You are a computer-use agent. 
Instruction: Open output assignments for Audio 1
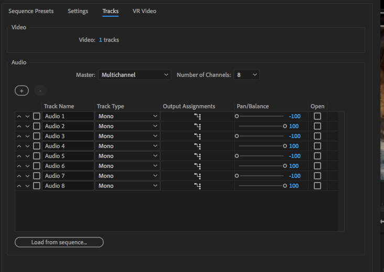click(198, 116)
